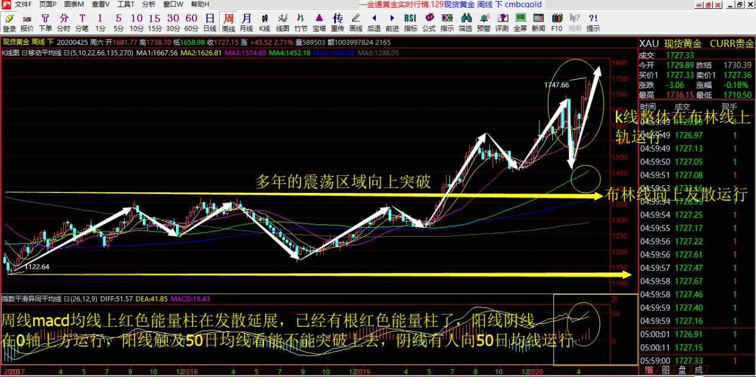Screen dimensions: 756x377
Task: Click the 现货黄金 name in the quote panel header
Action: (683, 44)
